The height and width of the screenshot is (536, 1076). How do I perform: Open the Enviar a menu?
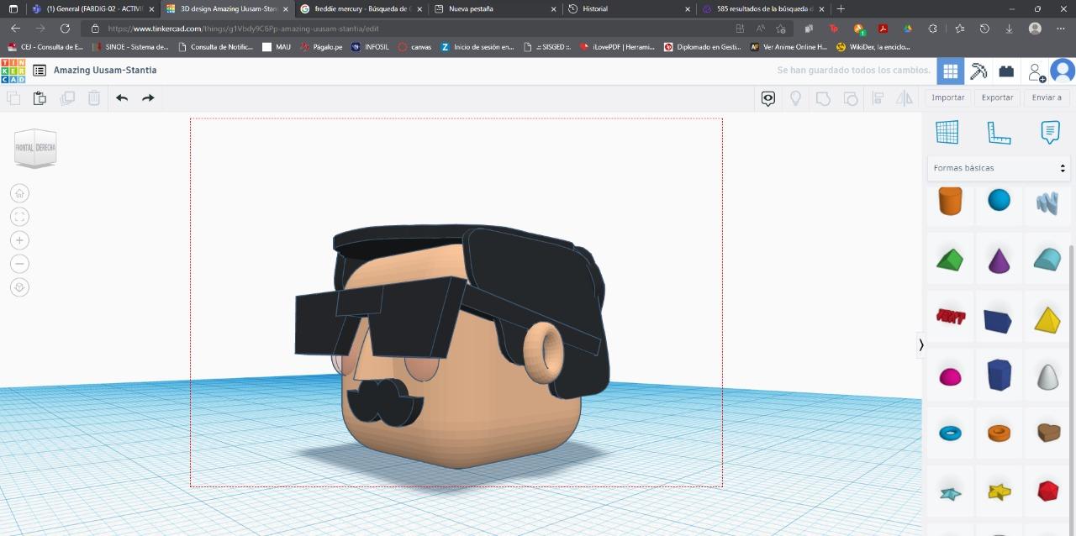pos(1047,97)
